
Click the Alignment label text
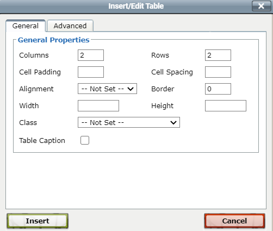(x=36, y=89)
